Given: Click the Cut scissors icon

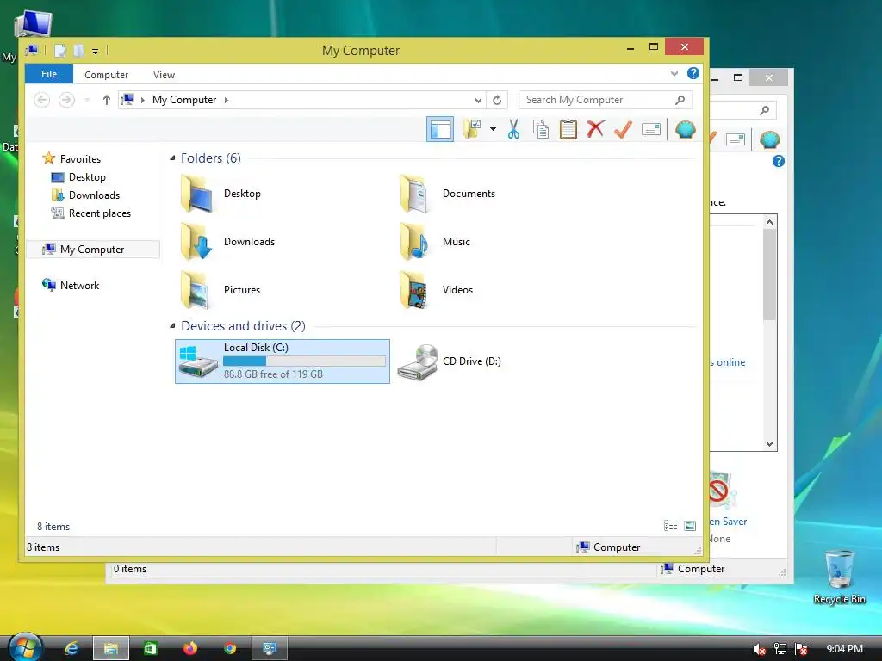Looking at the screenshot, I should pos(513,129).
